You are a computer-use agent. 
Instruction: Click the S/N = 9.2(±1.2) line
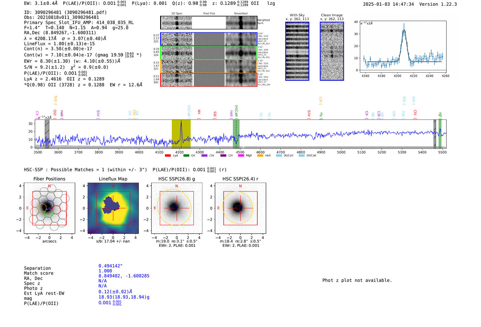point(66,67)
